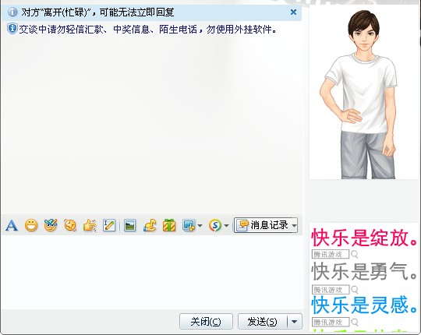Click the 关闭(C) button
421x335 pixels.
point(206,321)
